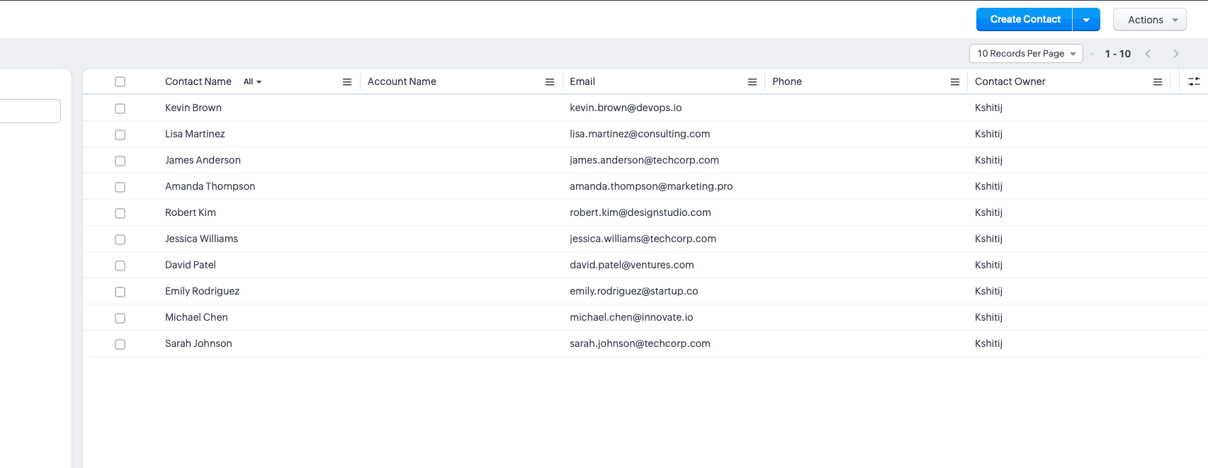The height and width of the screenshot is (468, 1208).
Task: Check the Jessica Williams row checkbox
Action: [120, 239]
